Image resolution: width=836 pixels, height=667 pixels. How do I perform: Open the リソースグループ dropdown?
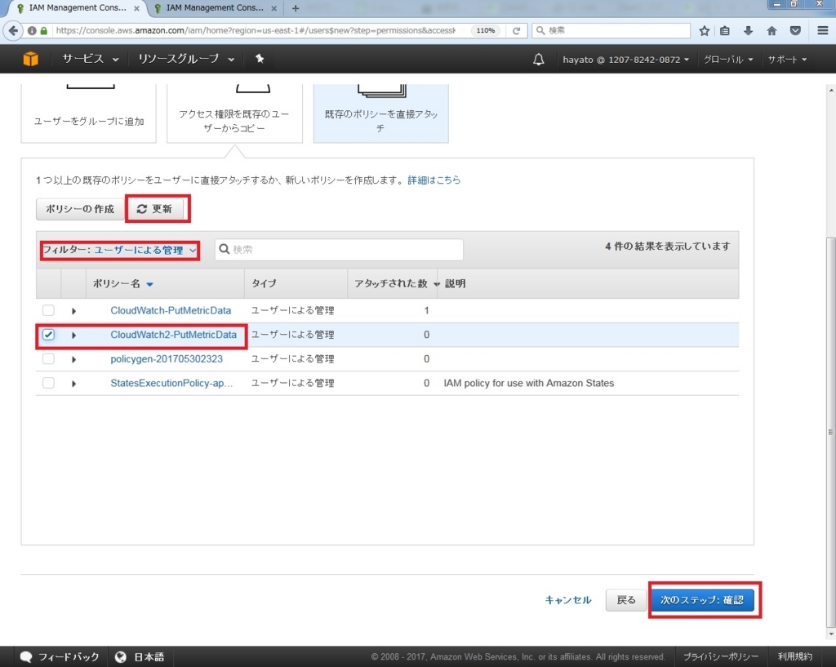[185, 59]
